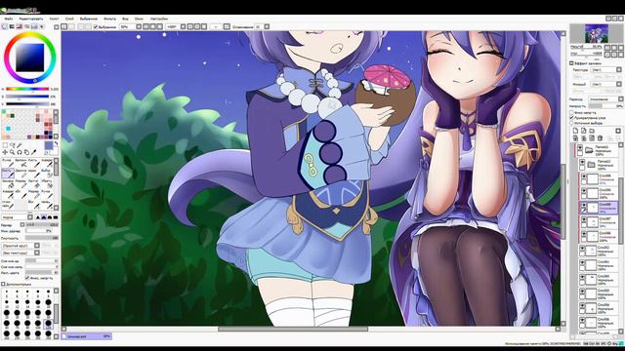Show the HSV slider panel icon
The height and width of the screenshot is (351, 625).
(x=20, y=26)
